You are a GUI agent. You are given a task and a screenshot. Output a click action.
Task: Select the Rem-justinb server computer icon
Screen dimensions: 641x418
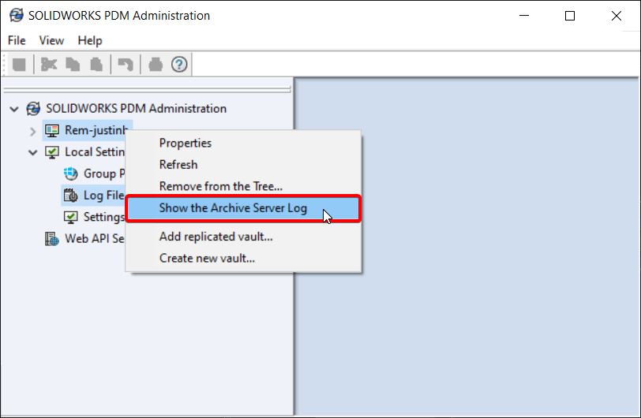(x=52, y=131)
